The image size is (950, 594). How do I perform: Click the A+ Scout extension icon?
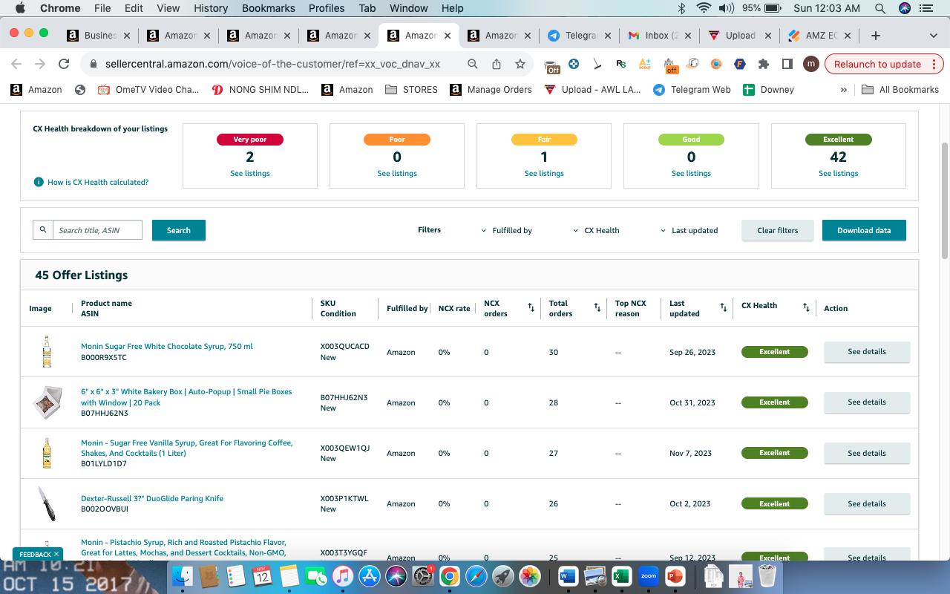tap(645, 64)
